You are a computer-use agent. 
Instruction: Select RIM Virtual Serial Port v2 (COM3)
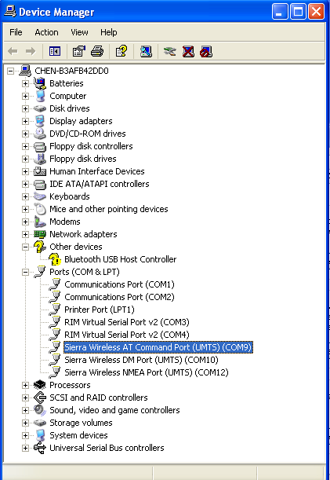[127, 322]
